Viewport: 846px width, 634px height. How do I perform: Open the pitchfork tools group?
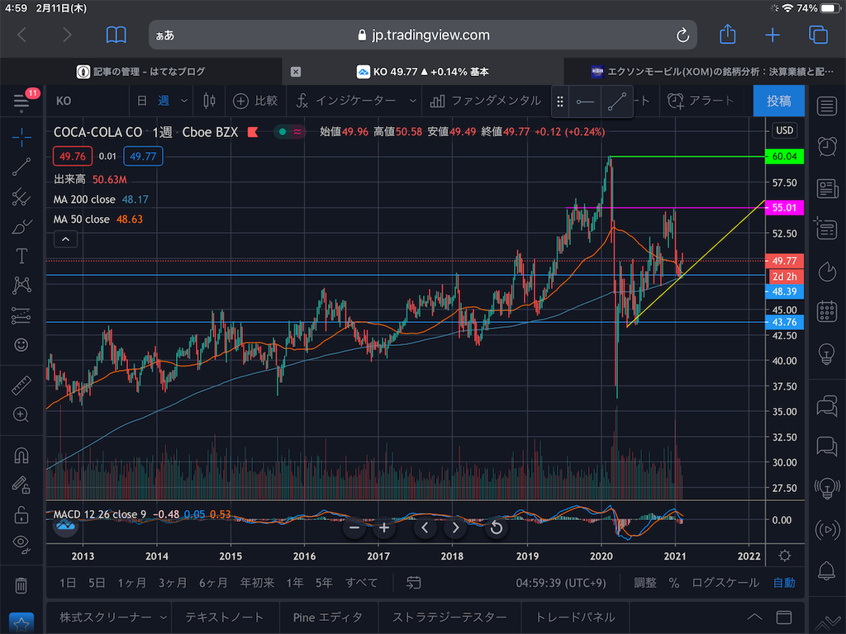21,196
